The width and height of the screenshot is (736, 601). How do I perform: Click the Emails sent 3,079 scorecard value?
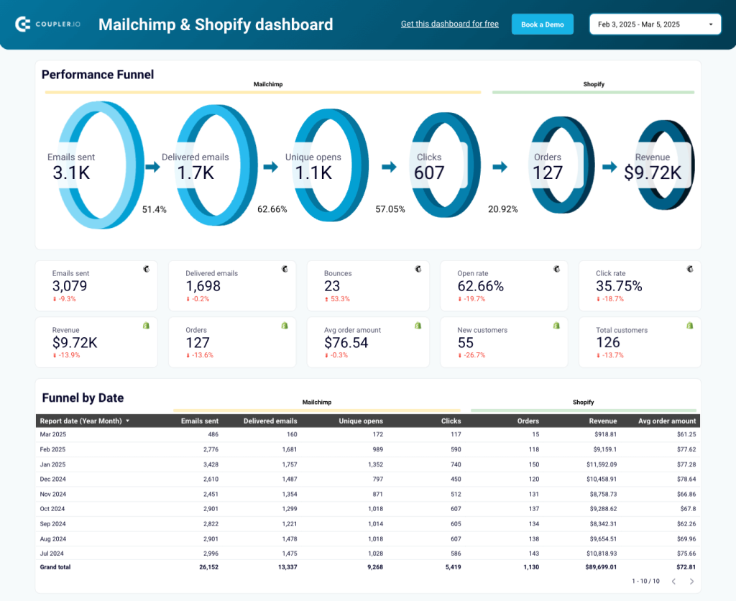70,286
